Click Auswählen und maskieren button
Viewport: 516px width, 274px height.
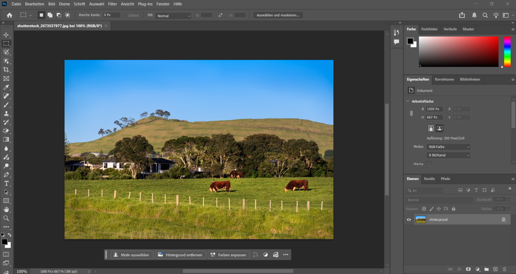pos(278,15)
